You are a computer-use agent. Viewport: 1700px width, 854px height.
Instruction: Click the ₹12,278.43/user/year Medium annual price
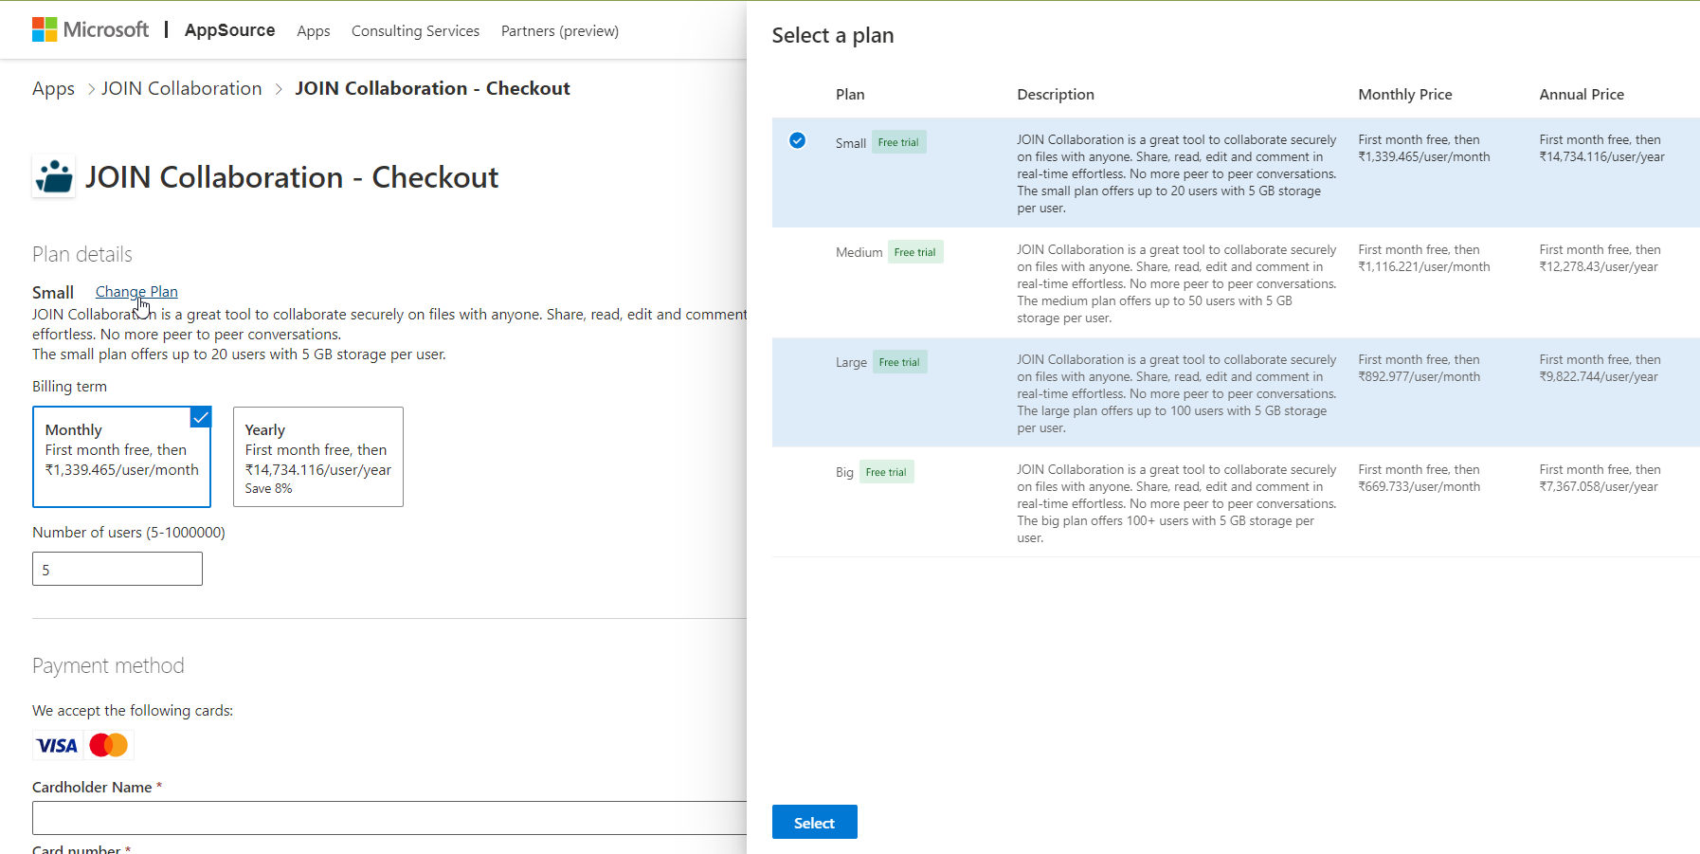pos(1599,266)
